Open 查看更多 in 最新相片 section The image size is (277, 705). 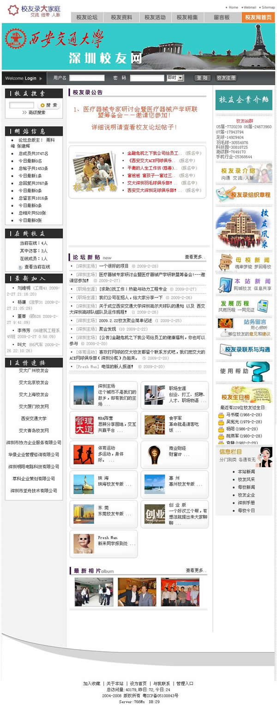pos(196,570)
